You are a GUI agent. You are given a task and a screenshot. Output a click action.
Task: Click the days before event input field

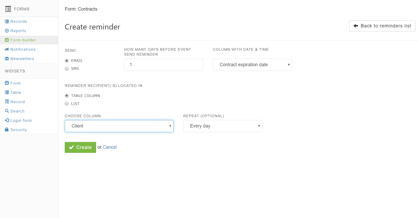(163, 65)
